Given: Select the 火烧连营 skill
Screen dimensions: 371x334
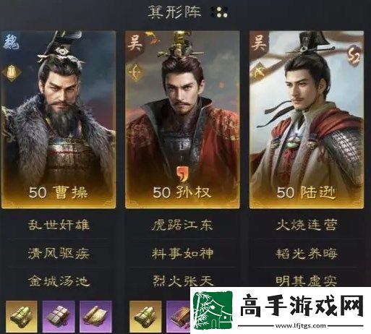Looking at the screenshot, I should point(307,225).
